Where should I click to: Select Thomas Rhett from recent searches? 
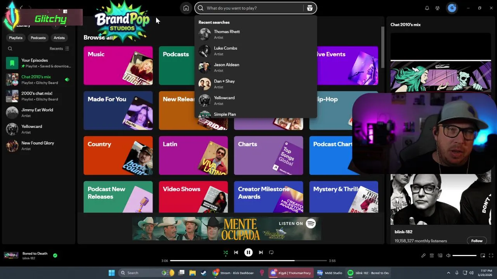(x=256, y=34)
